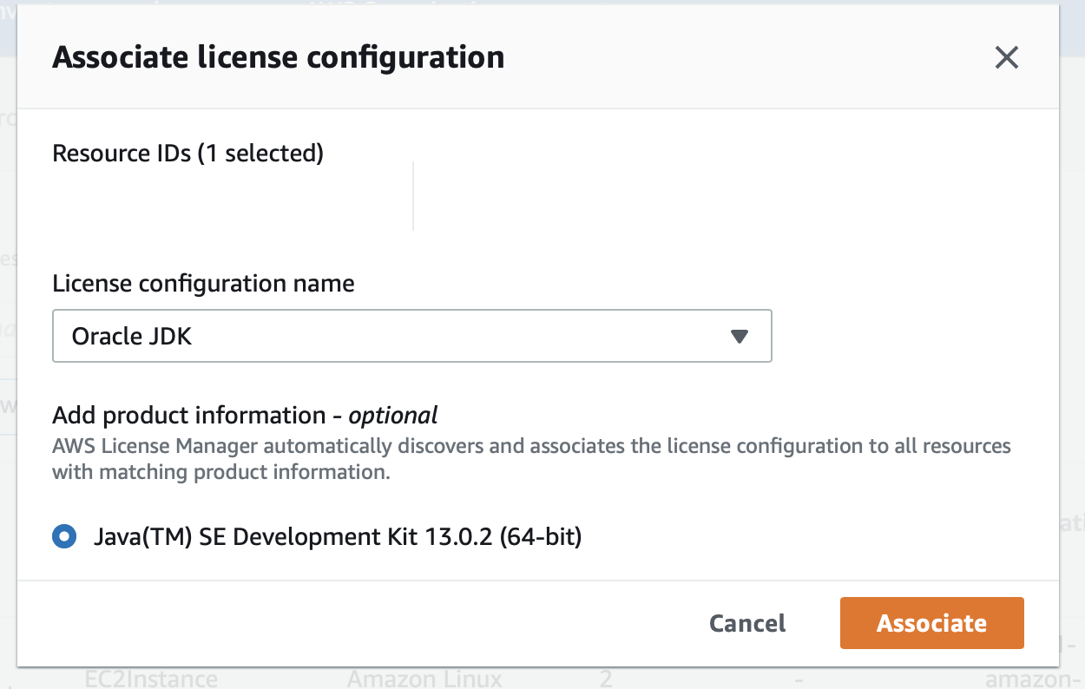Click the redacted Resource ID entry
Screen dimensions: 1085x689
click(x=175, y=198)
